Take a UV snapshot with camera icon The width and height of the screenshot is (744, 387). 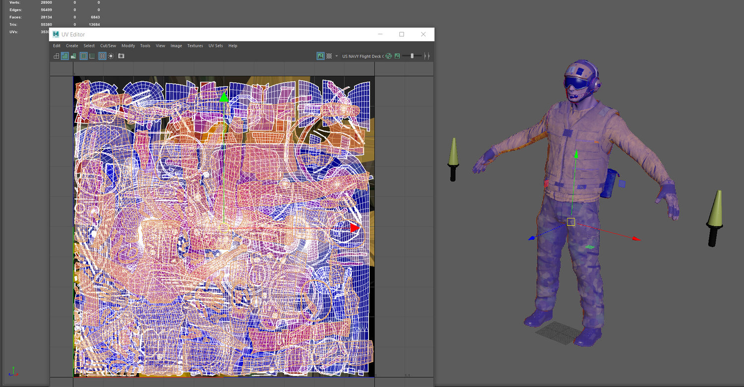[121, 56]
